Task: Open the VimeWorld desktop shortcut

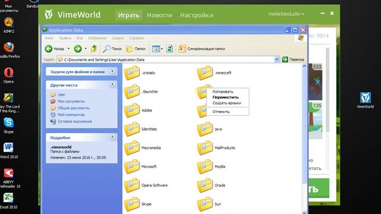Action: coord(365,100)
